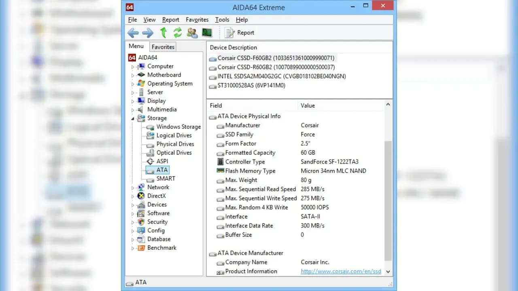
Task: Expand the Benchmark tree node
Action: (x=132, y=248)
